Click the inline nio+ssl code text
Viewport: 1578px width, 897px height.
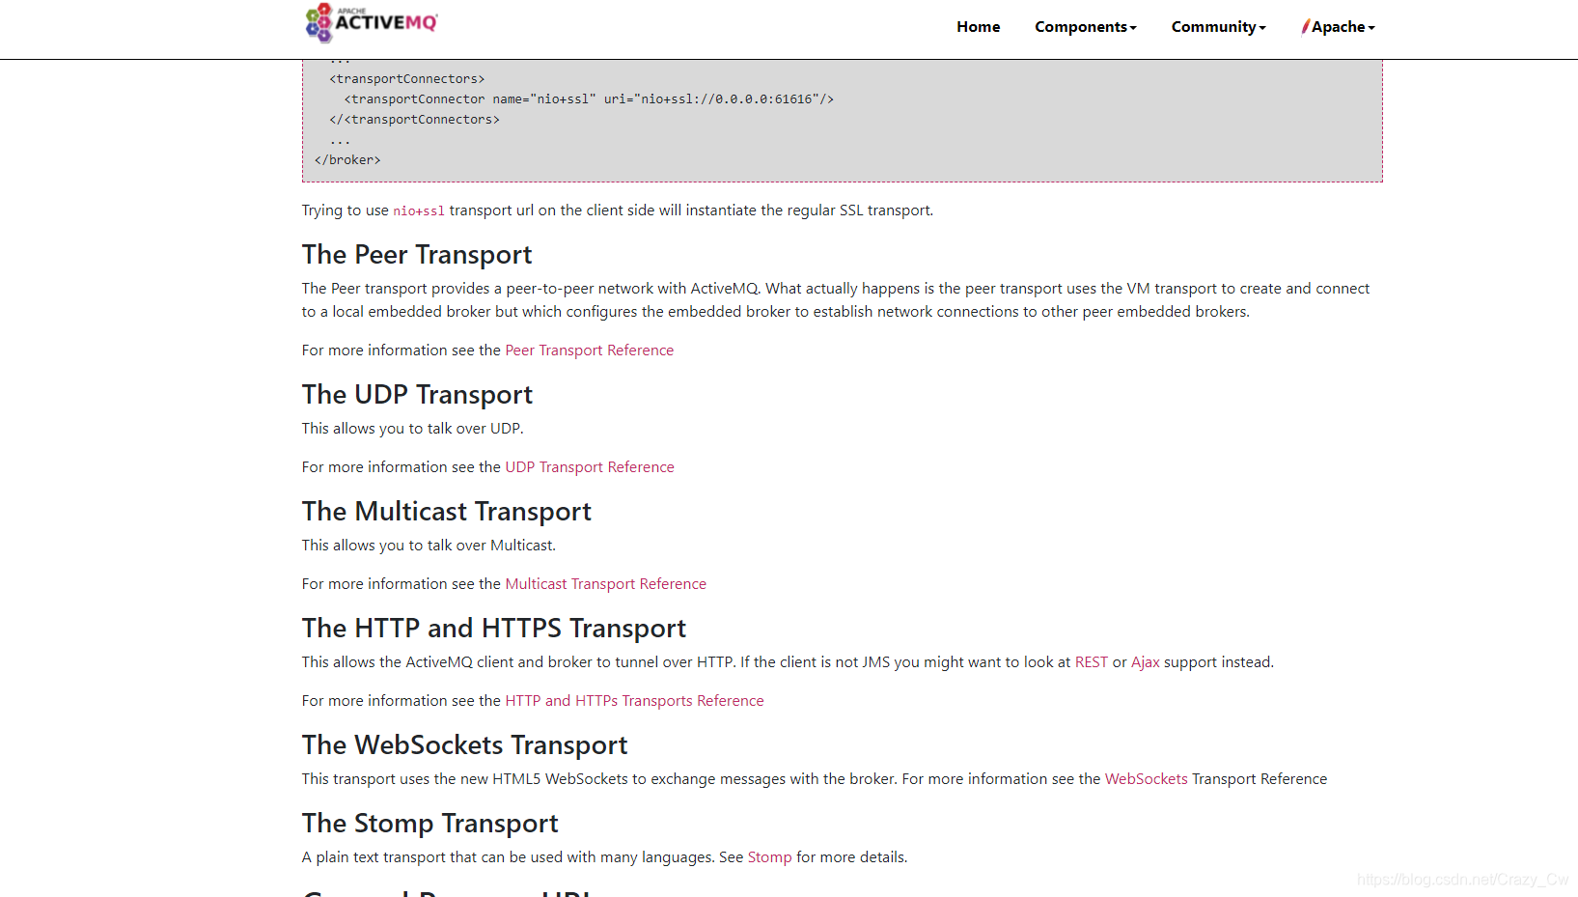tap(419, 210)
